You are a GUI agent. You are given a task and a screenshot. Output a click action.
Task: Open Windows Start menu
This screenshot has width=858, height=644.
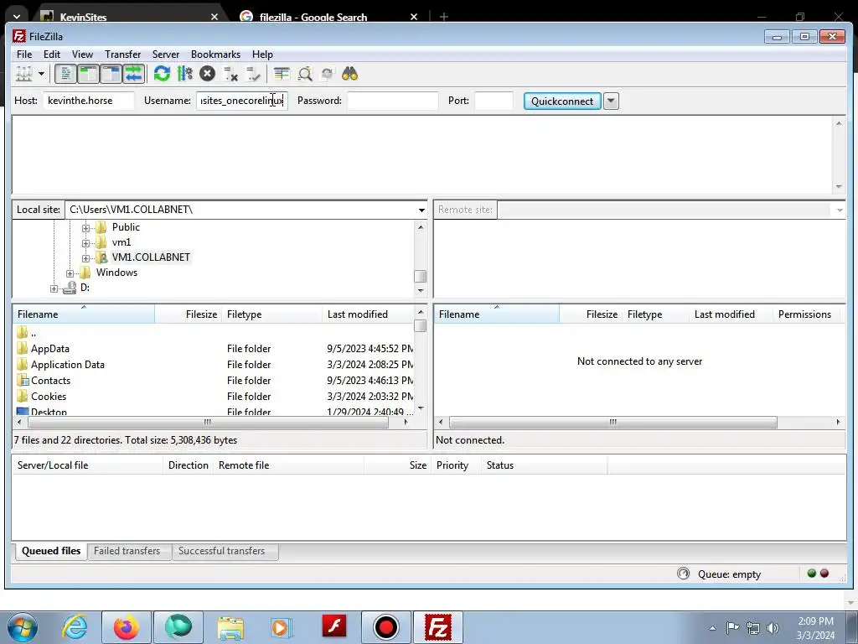coord(23,627)
